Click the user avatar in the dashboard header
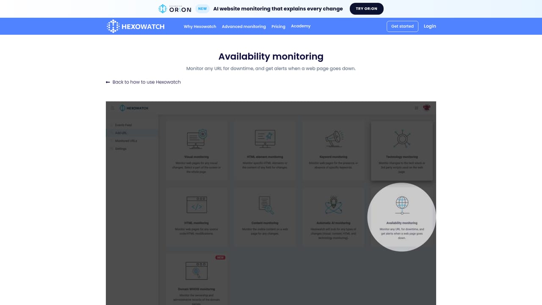The height and width of the screenshot is (305, 542). pyautogui.click(x=426, y=108)
